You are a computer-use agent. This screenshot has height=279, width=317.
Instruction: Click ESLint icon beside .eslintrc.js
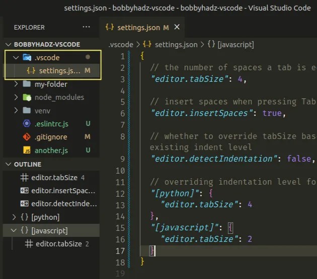(x=27, y=123)
